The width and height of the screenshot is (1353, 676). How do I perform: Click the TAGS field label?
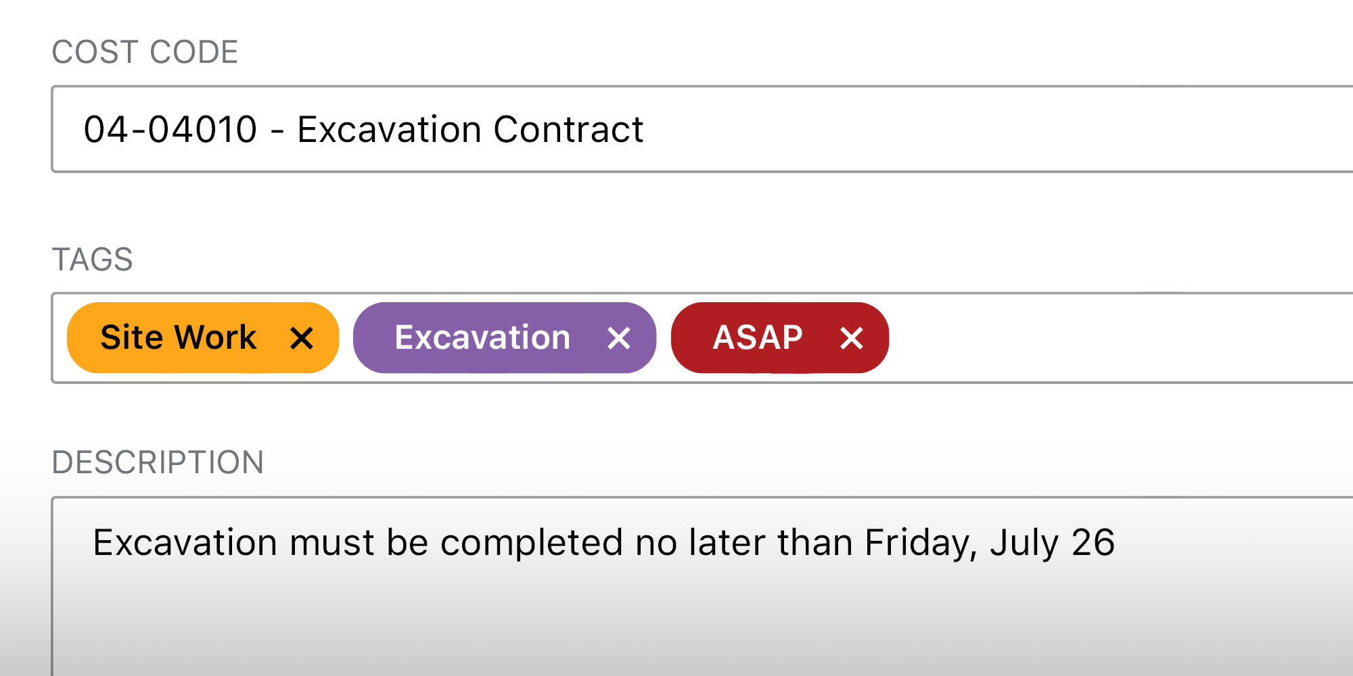coord(93,260)
